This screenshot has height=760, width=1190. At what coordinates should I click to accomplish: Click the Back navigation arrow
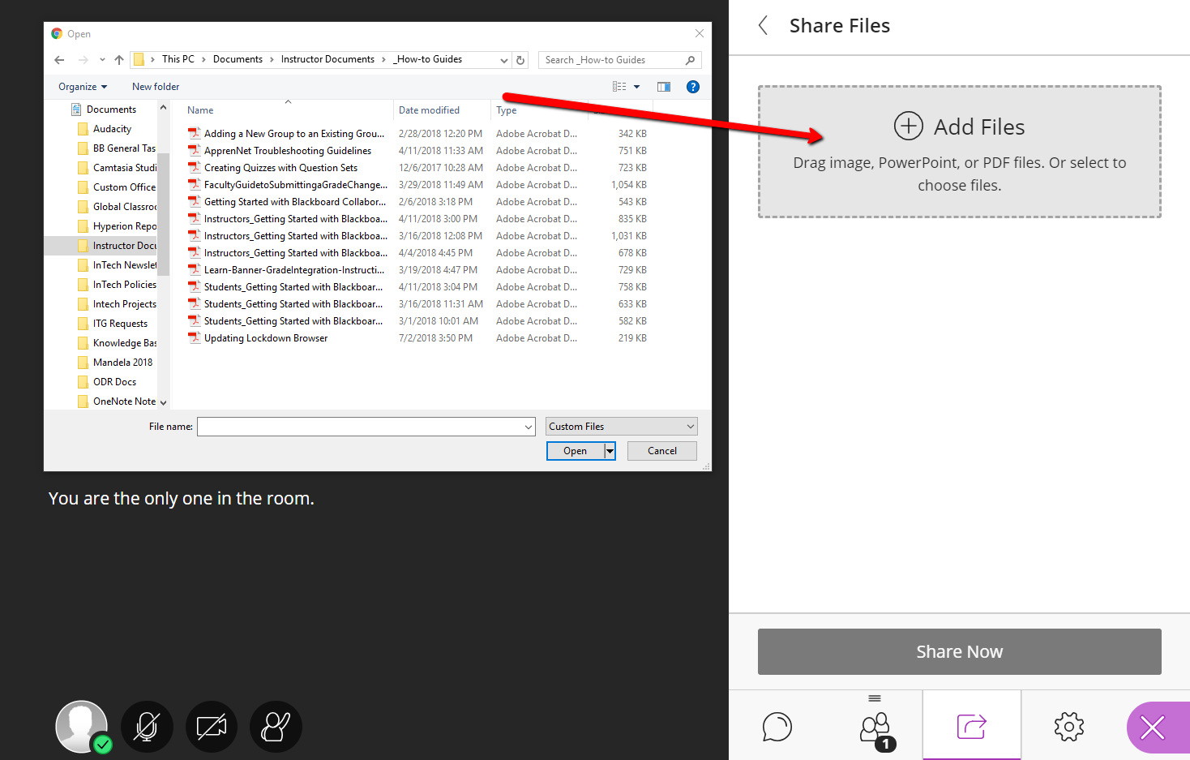tap(59, 60)
